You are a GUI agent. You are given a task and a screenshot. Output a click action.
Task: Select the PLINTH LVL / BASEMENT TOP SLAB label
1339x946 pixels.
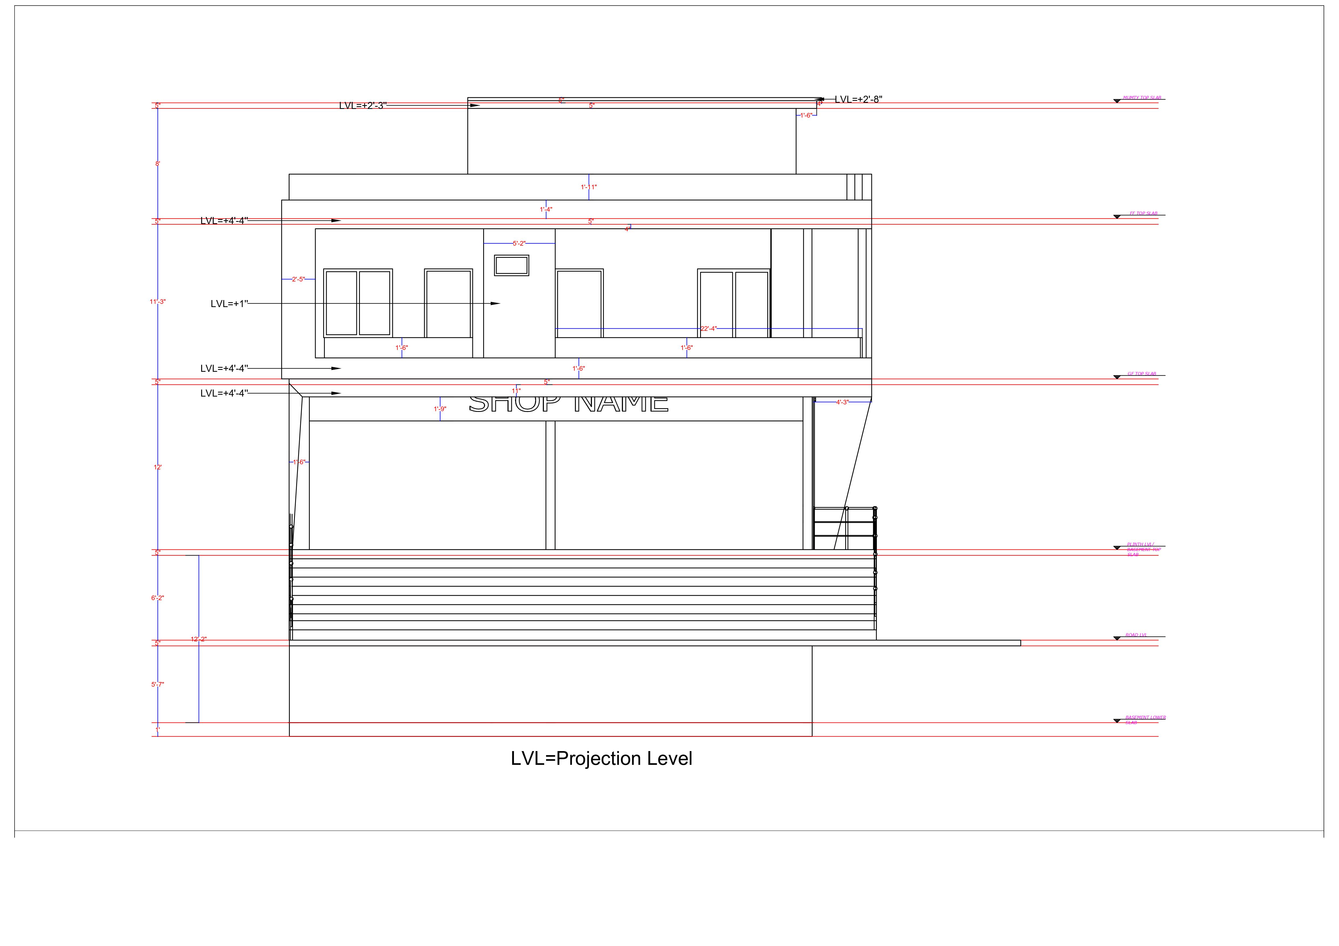[1144, 550]
